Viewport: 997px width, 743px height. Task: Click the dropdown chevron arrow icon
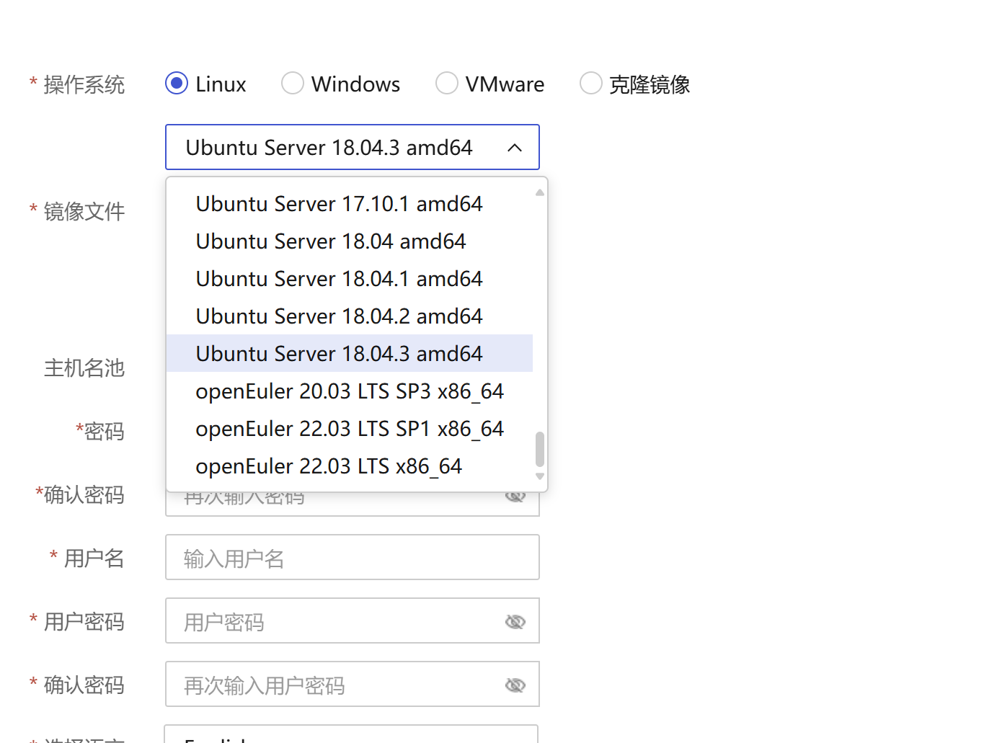515,148
